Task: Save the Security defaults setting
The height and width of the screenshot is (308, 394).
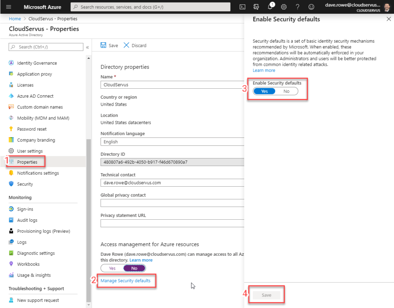Action: [266, 295]
